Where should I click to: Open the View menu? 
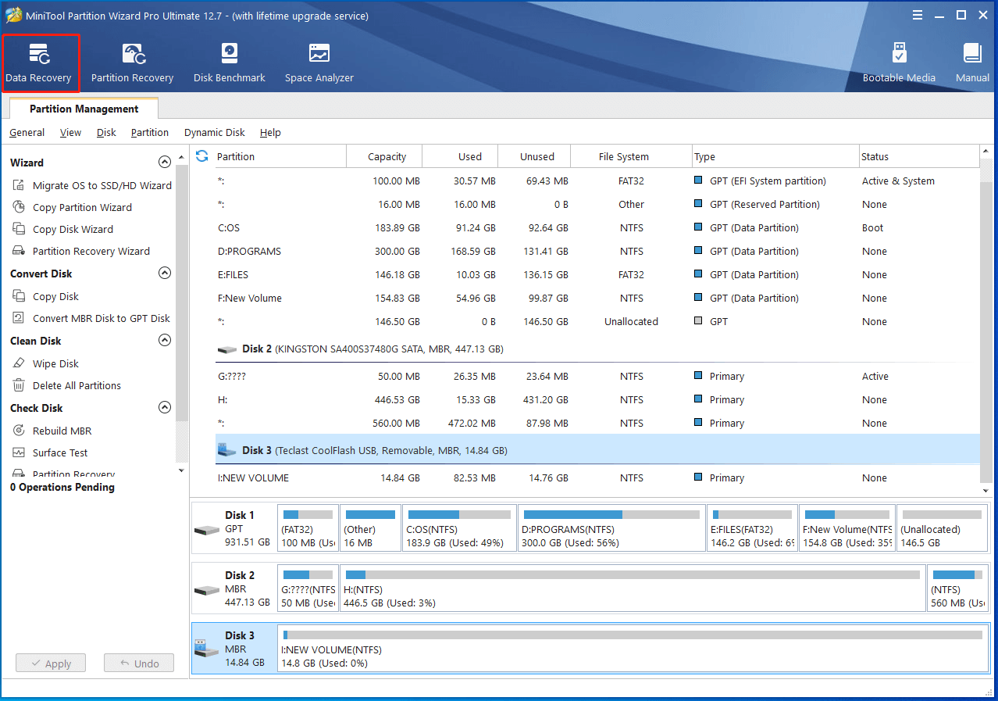point(70,133)
